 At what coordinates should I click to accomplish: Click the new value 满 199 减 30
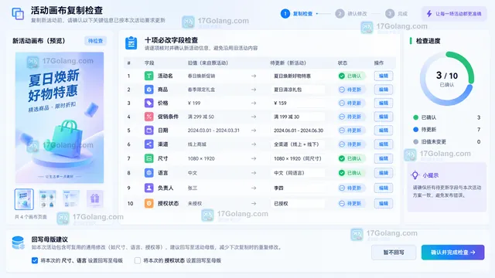coord(298,117)
